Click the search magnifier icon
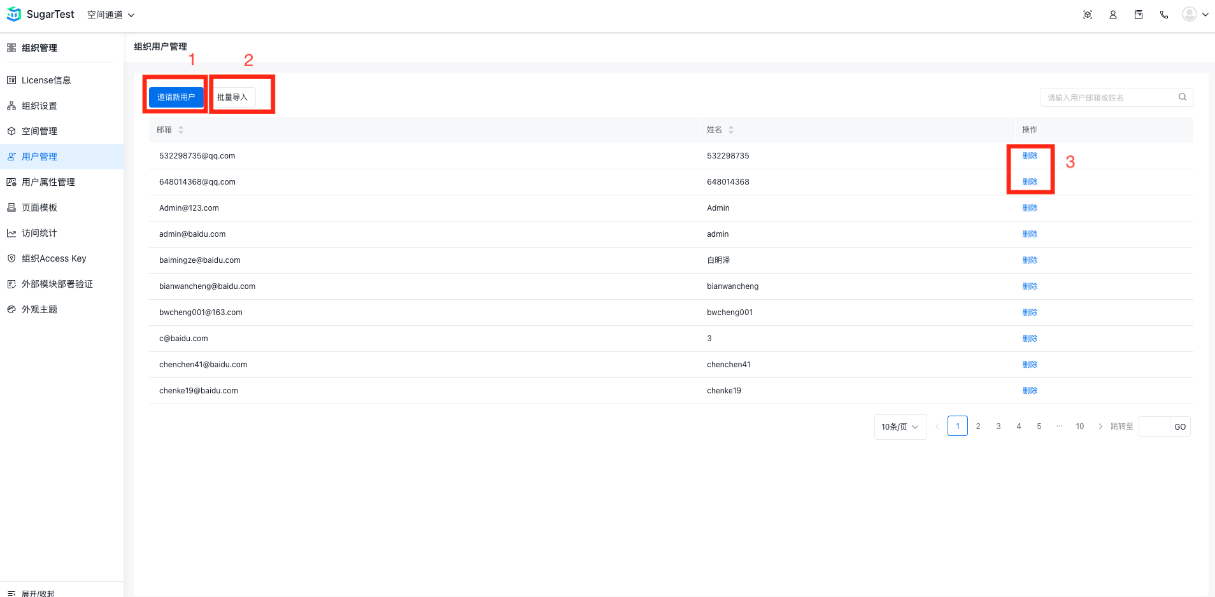Screen dimensions: 1215x597 click(x=1183, y=97)
